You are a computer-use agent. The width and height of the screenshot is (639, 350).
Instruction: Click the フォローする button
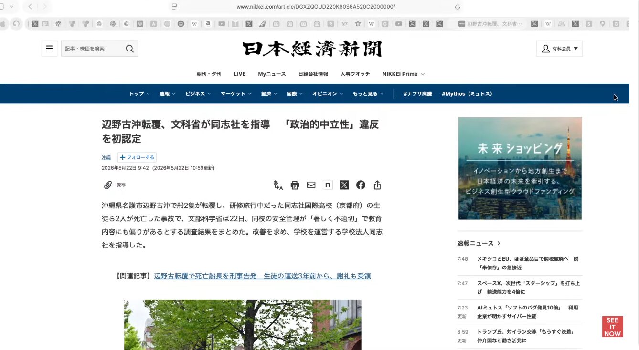pyautogui.click(x=137, y=158)
